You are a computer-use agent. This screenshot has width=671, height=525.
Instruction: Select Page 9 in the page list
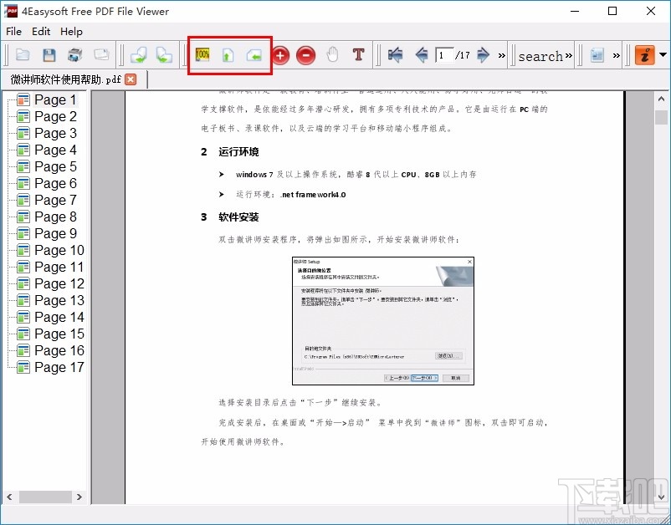click(55, 233)
